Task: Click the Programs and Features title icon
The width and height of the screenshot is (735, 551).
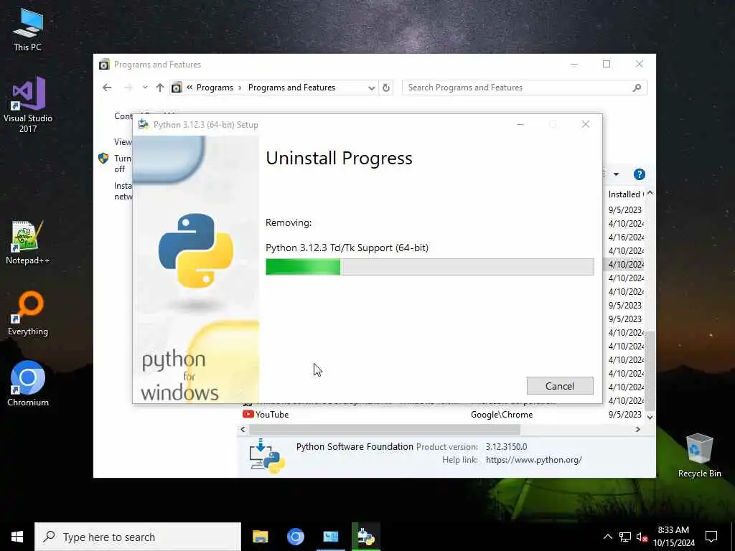Action: 104,64
